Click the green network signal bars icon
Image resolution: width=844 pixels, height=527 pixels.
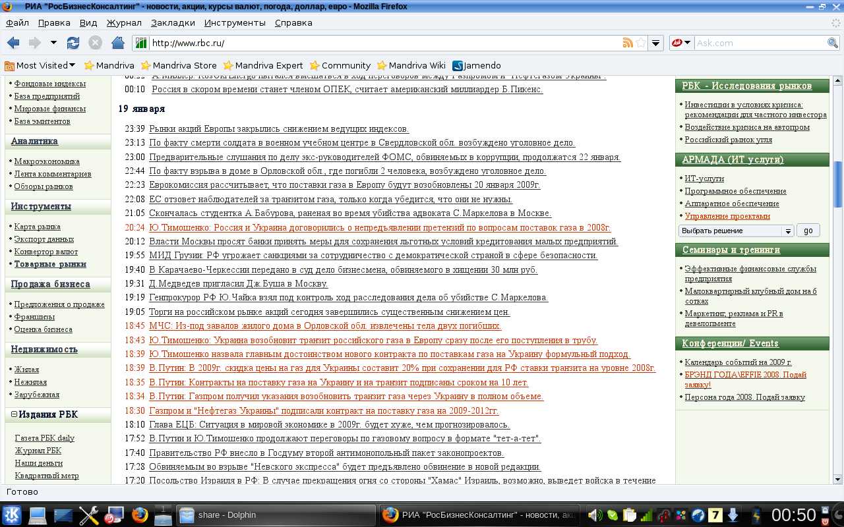tap(647, 515)
